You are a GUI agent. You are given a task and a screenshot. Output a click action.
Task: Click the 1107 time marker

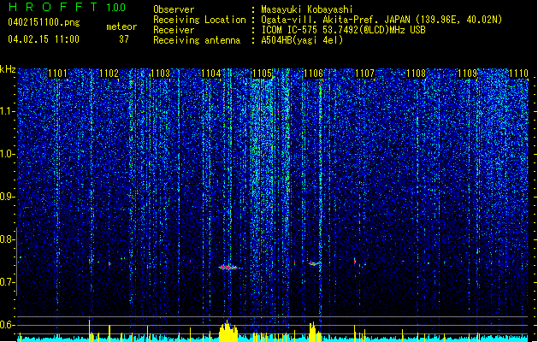(x=364, y=74)
